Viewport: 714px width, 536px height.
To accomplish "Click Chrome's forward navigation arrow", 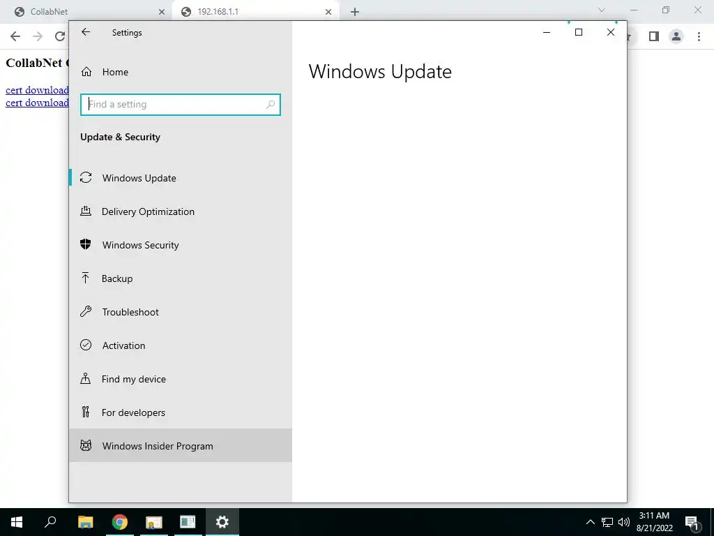I will tap(38, 36).
